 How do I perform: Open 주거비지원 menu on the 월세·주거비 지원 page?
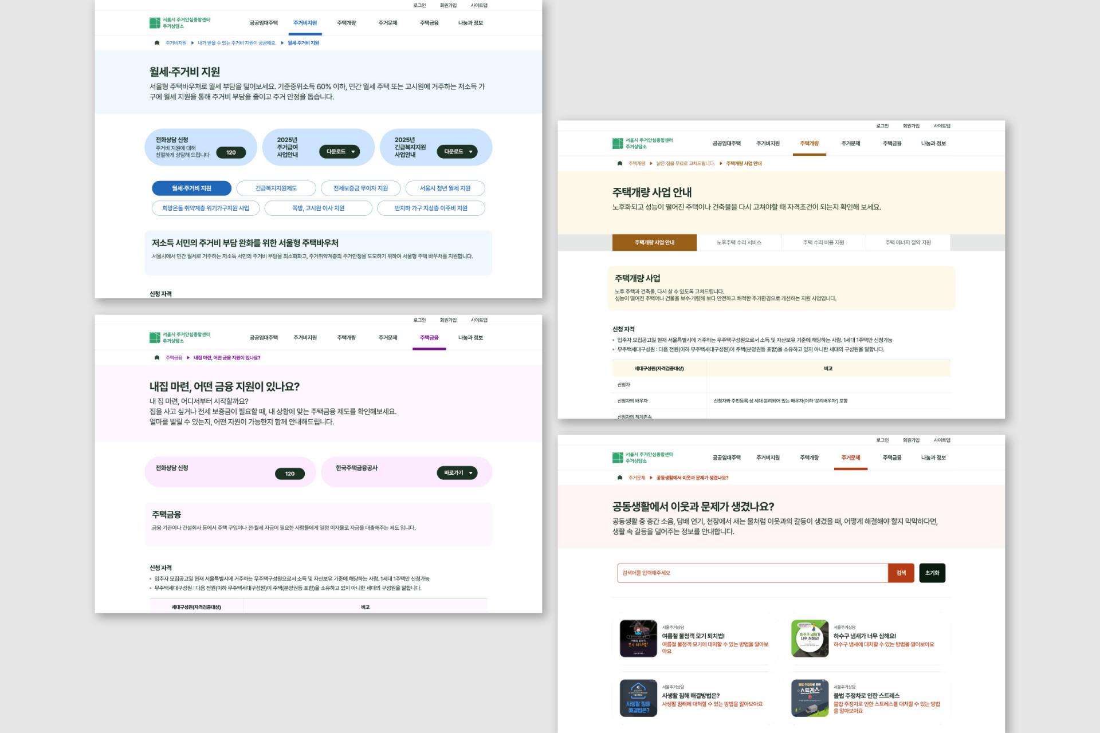(x=305, y=23)
